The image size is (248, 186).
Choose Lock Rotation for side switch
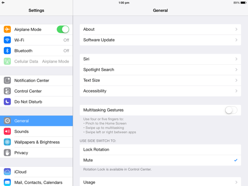pos(160,150)
